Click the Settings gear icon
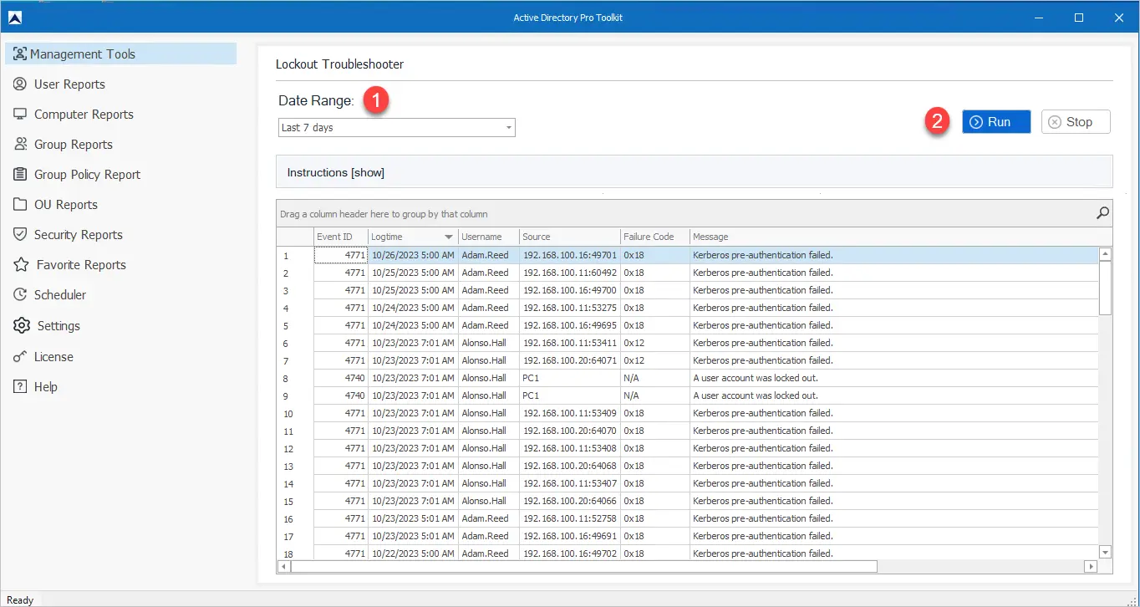Image resolution: width=1140 pixels, height=607 pixels. click(x=21, y=326)
